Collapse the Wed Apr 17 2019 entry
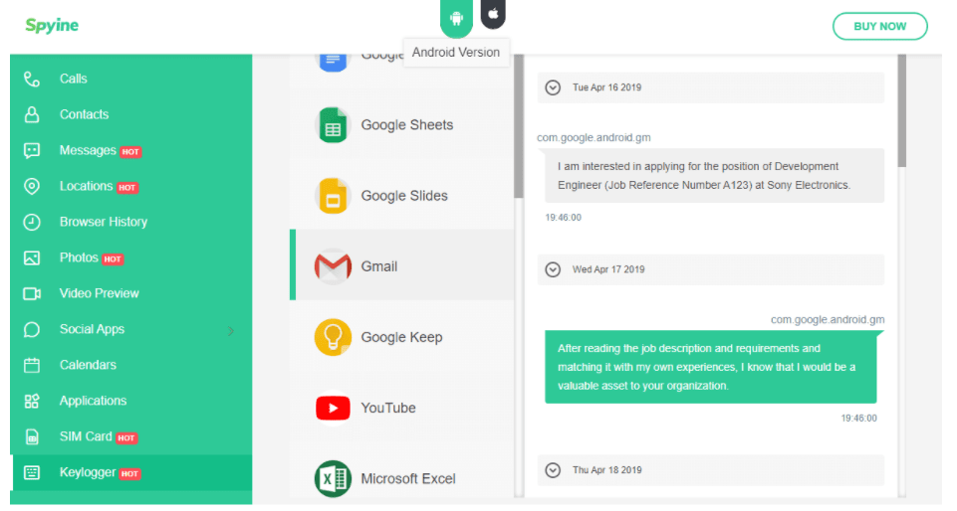 pos(553,269)
